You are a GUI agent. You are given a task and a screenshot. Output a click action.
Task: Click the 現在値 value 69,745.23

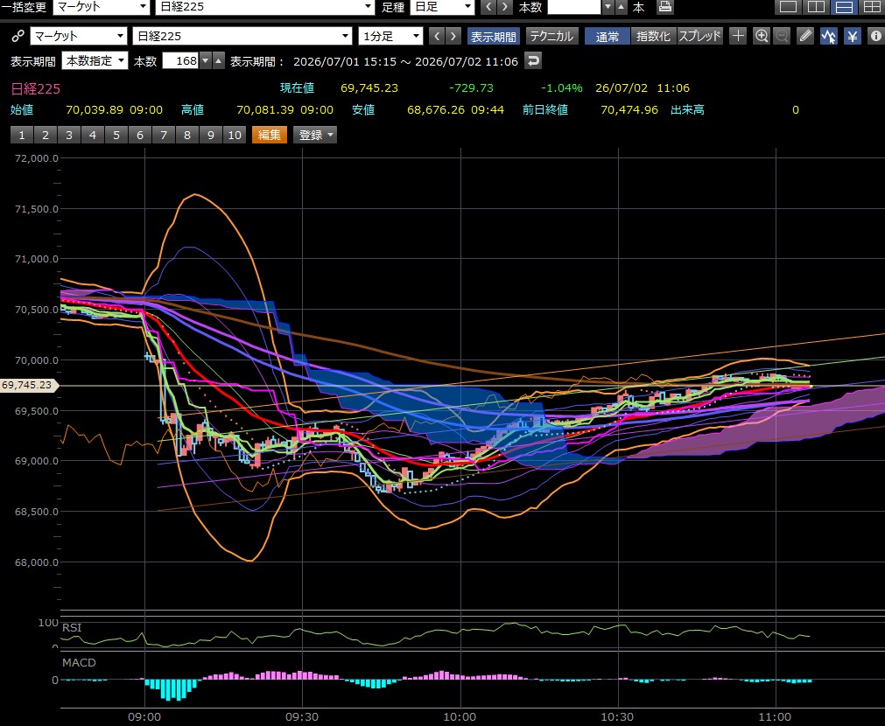(369, 88)
